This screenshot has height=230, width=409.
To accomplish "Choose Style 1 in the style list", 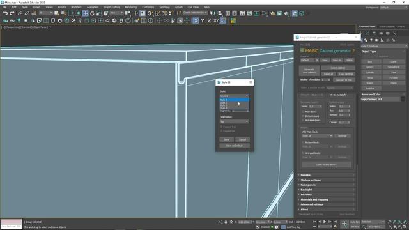I will tap(234, 100).
